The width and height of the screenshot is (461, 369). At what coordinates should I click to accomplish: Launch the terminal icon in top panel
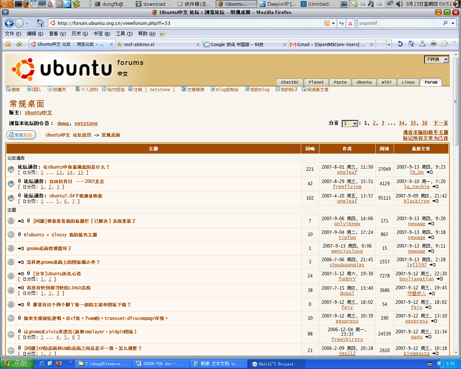18,4
